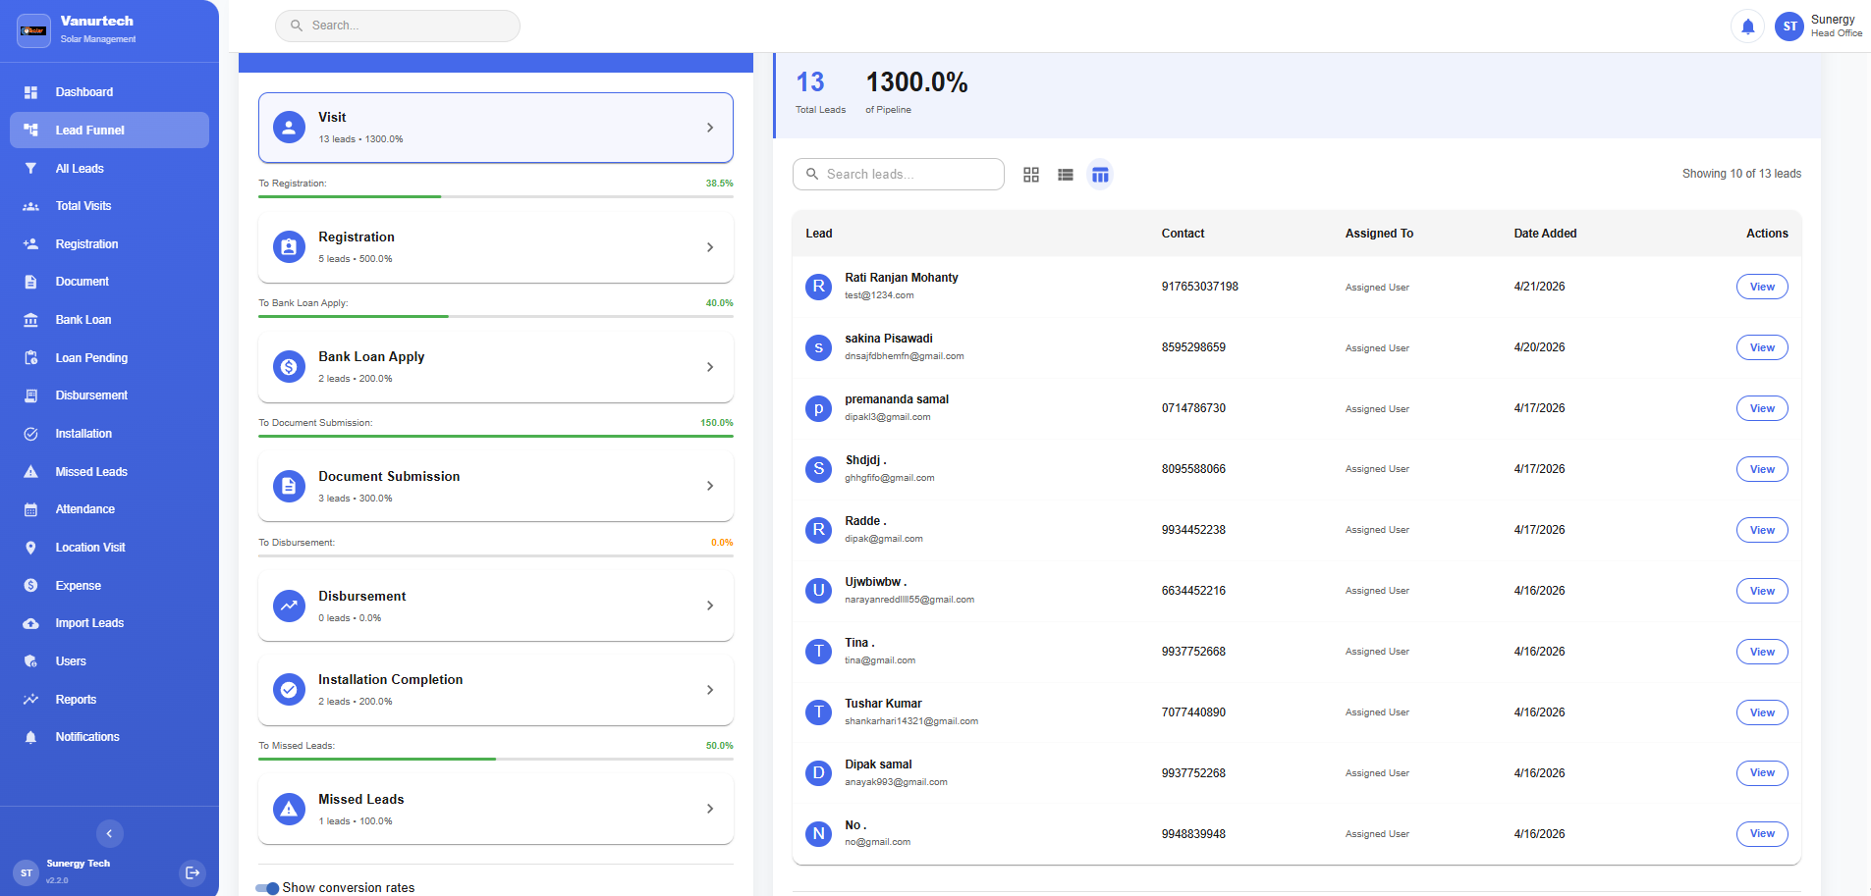
Task: View lead premananda samal
Action: [x=1762, y=408]
